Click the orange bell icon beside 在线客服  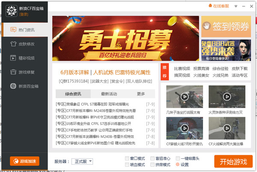coord(210,6)
